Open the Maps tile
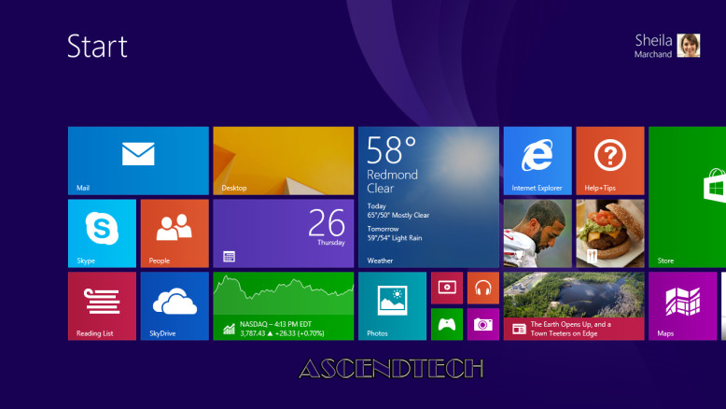Viewport: 726px width, 409px height. click(x=682, y=305)
